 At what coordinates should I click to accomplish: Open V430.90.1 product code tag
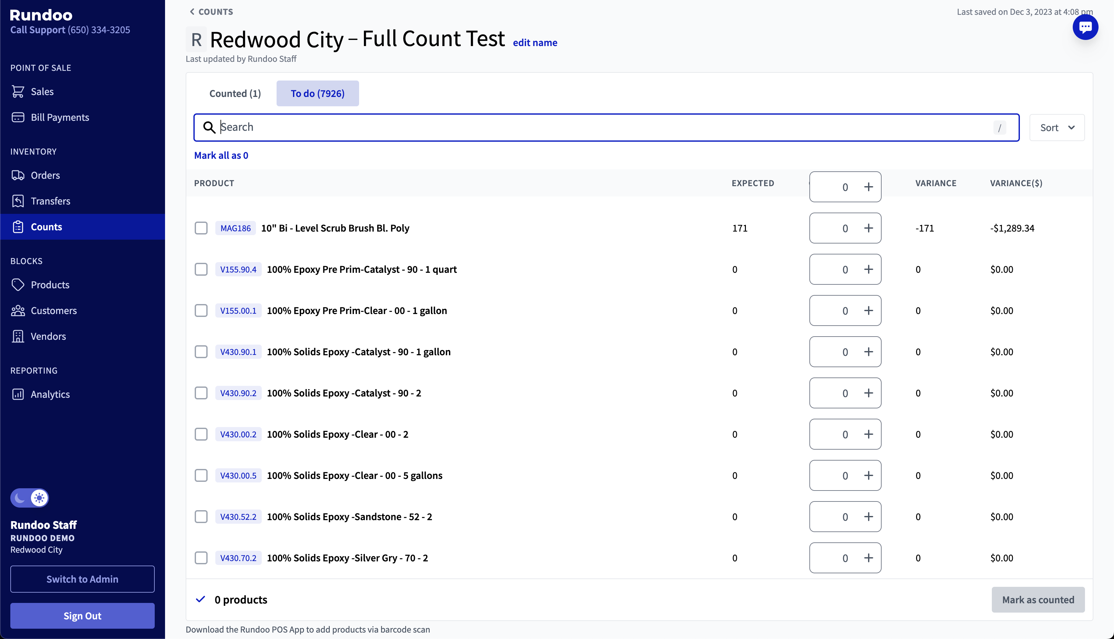pos(238,352)
